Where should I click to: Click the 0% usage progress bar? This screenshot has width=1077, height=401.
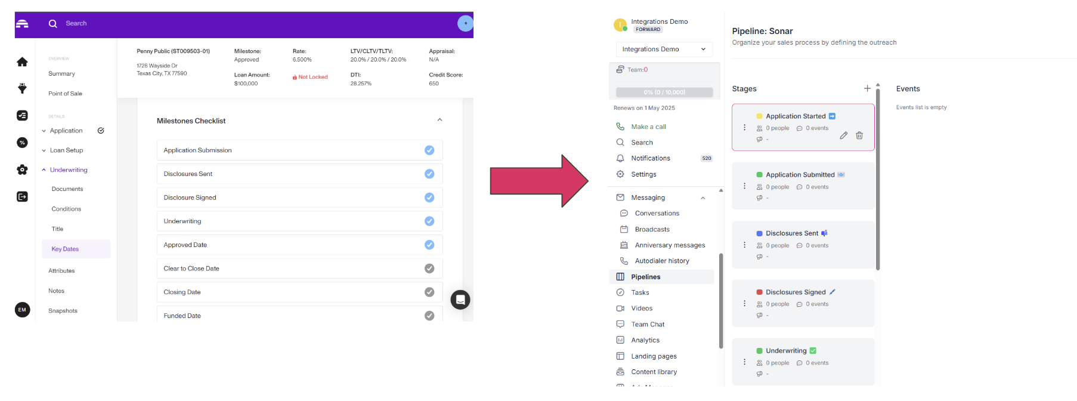664,92
